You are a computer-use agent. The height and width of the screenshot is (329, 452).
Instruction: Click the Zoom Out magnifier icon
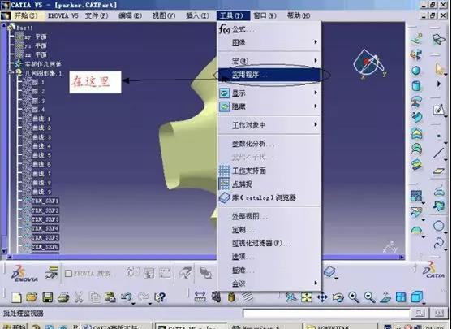click(x=369, y=297)
